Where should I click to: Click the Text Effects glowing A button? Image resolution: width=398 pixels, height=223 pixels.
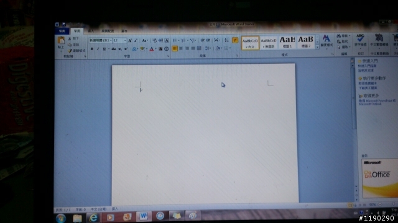click(134, 49)
